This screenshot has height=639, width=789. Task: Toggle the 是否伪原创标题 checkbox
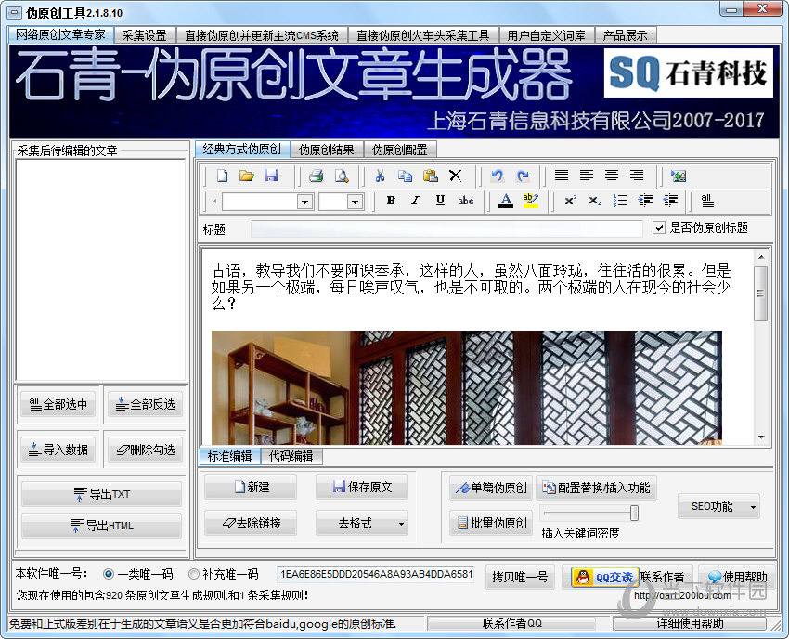[659, 228]
